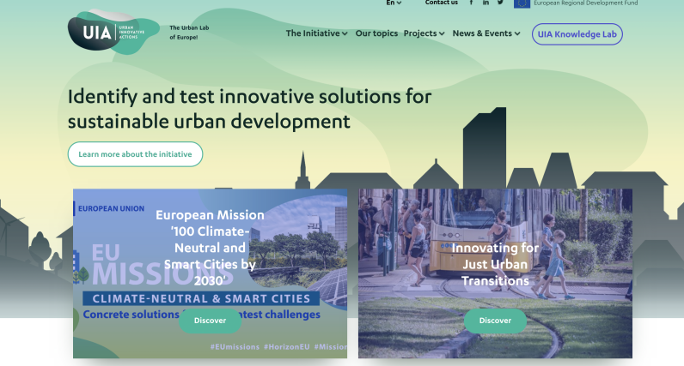684x366 pixels.
Task: Click Innovating for Just Urban Transitions title
Action: coord(495,264)
